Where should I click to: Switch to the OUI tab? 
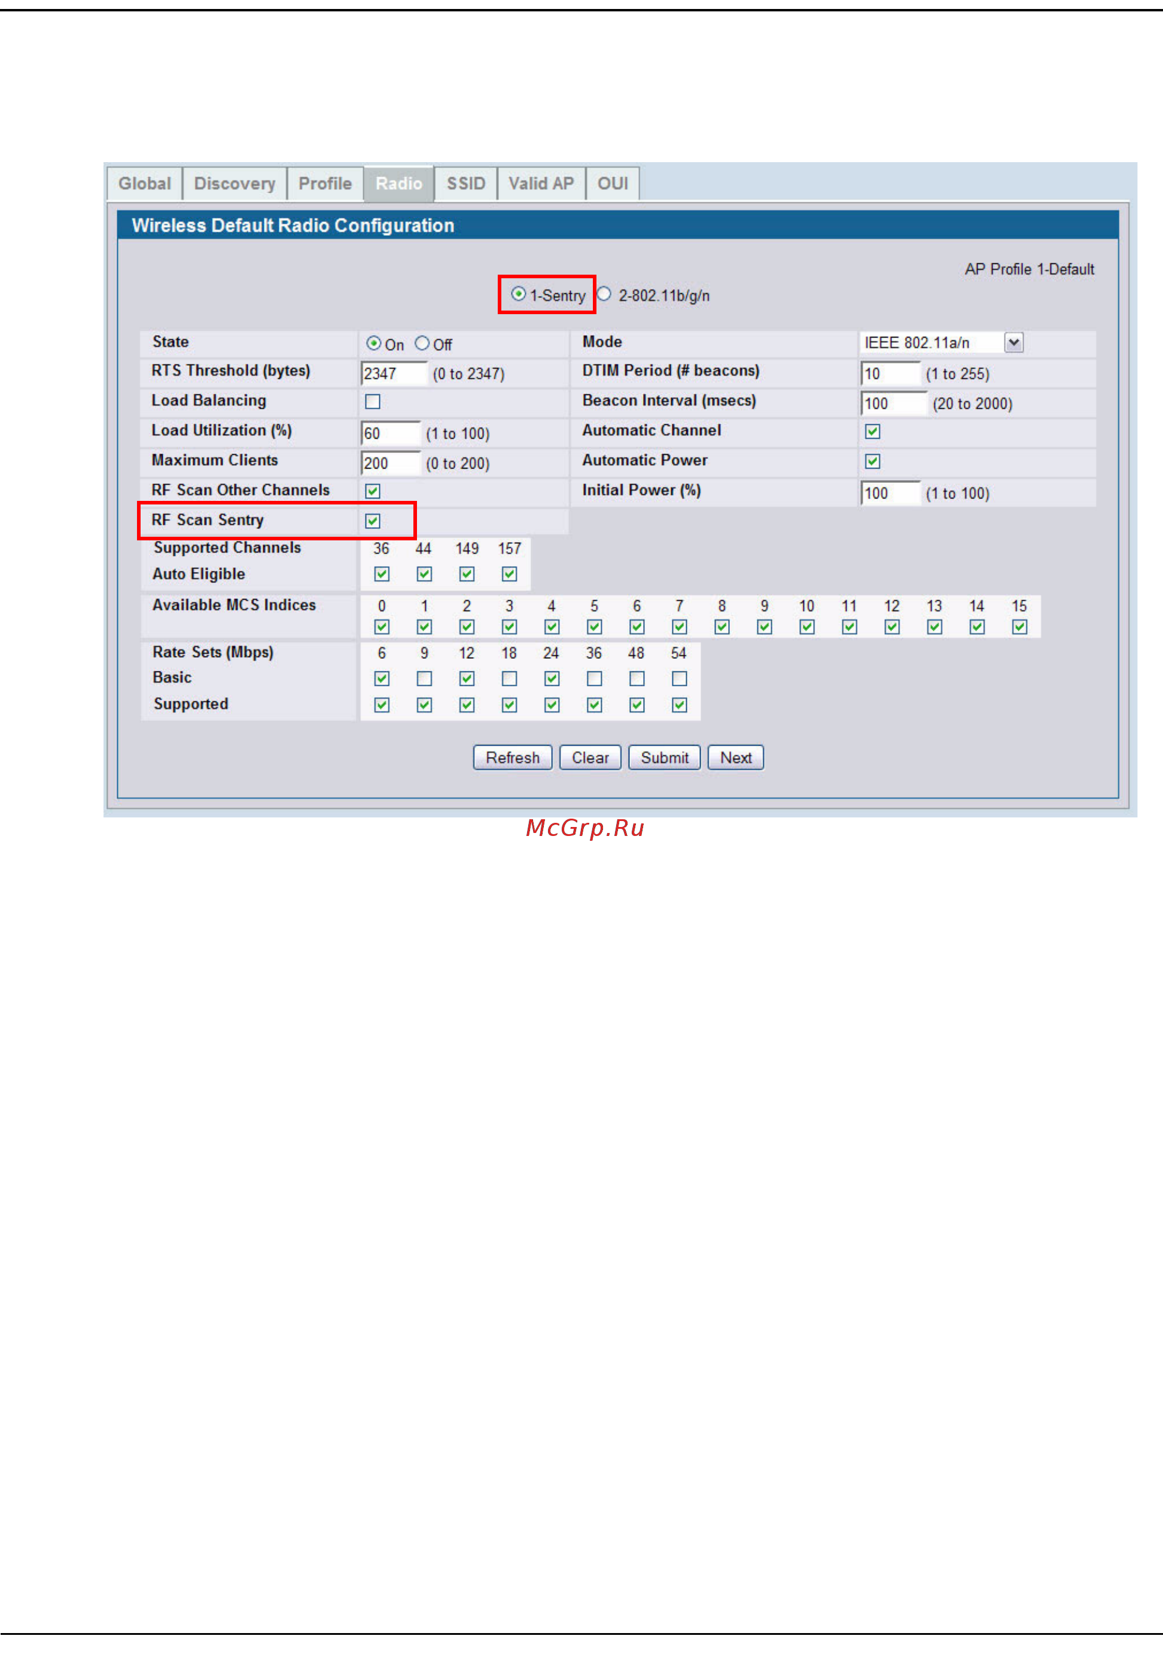coord(613,184)
